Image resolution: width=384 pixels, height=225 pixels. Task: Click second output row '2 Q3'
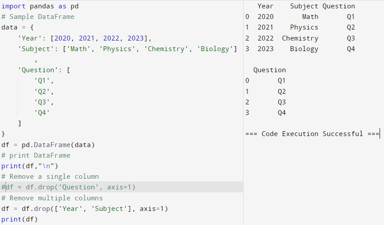[266, 102]
